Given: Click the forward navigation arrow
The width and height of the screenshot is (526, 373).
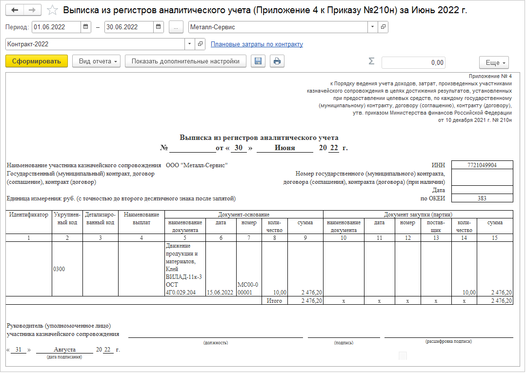Looking at the screenshot, I should [x=33, y=10].
